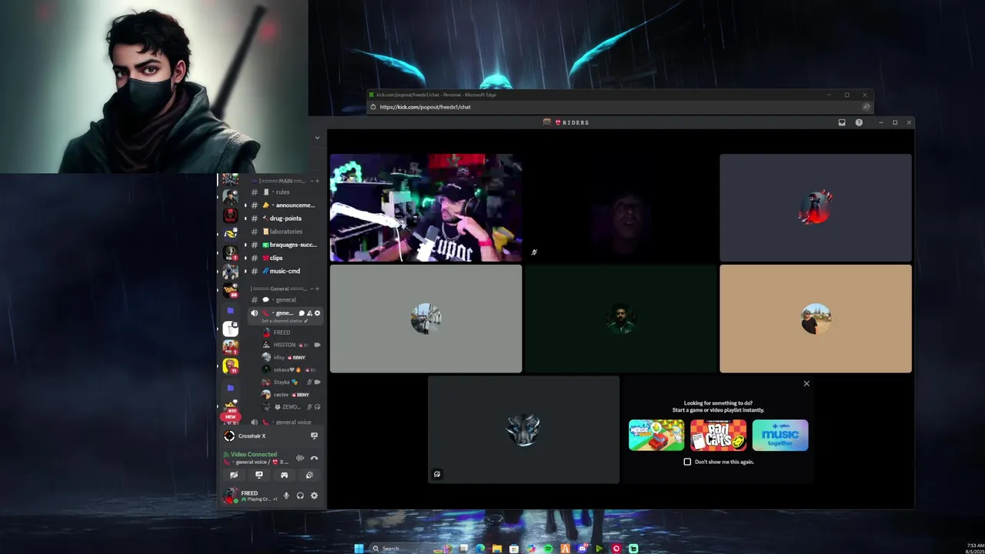Viewport: 985px width, 554px height.
Task: Check Don't show me this again
Action: click(687, 462)
